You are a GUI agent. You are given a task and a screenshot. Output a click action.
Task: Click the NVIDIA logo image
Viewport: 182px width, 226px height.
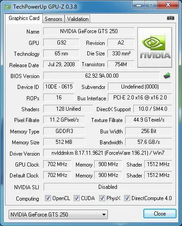pos(155,47)
